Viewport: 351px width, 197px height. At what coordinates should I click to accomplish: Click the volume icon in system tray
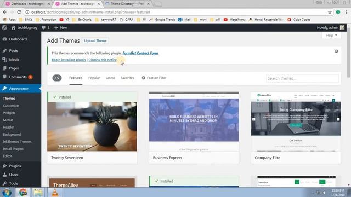324,193
